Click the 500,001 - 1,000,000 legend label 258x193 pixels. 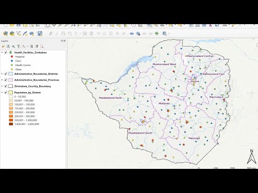pos(26,120)
